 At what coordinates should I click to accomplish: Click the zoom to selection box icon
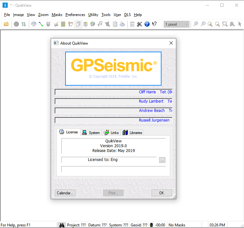225,24
